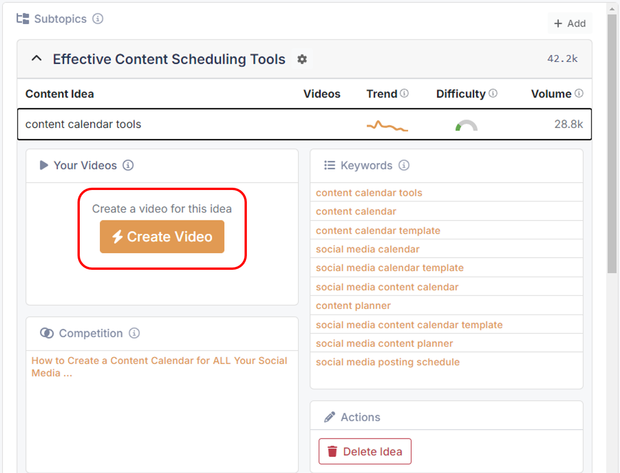
Task: Click the Delete Idea button
Action: click(x=365, y=451)
